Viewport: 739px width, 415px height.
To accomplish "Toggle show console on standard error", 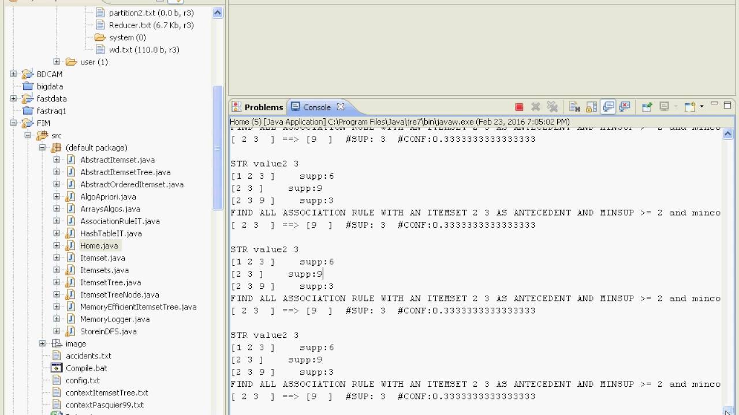I will point(624,107).
